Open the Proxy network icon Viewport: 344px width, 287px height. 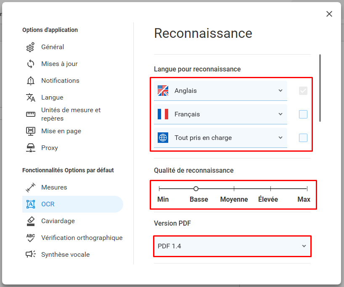point(31,148)
